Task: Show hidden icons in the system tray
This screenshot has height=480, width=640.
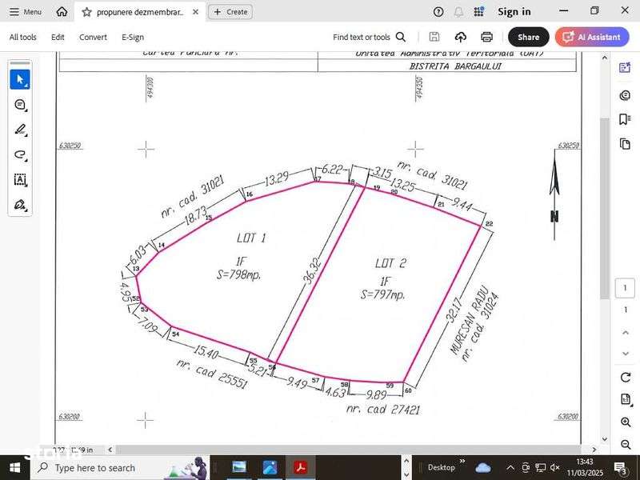Action: point(510,468)
